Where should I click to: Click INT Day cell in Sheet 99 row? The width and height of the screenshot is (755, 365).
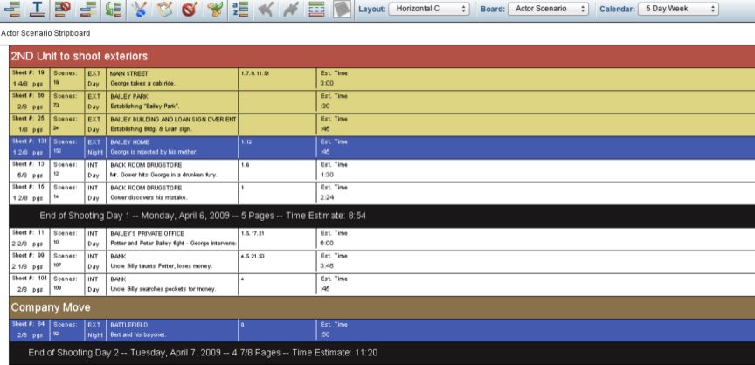[95, 262]
